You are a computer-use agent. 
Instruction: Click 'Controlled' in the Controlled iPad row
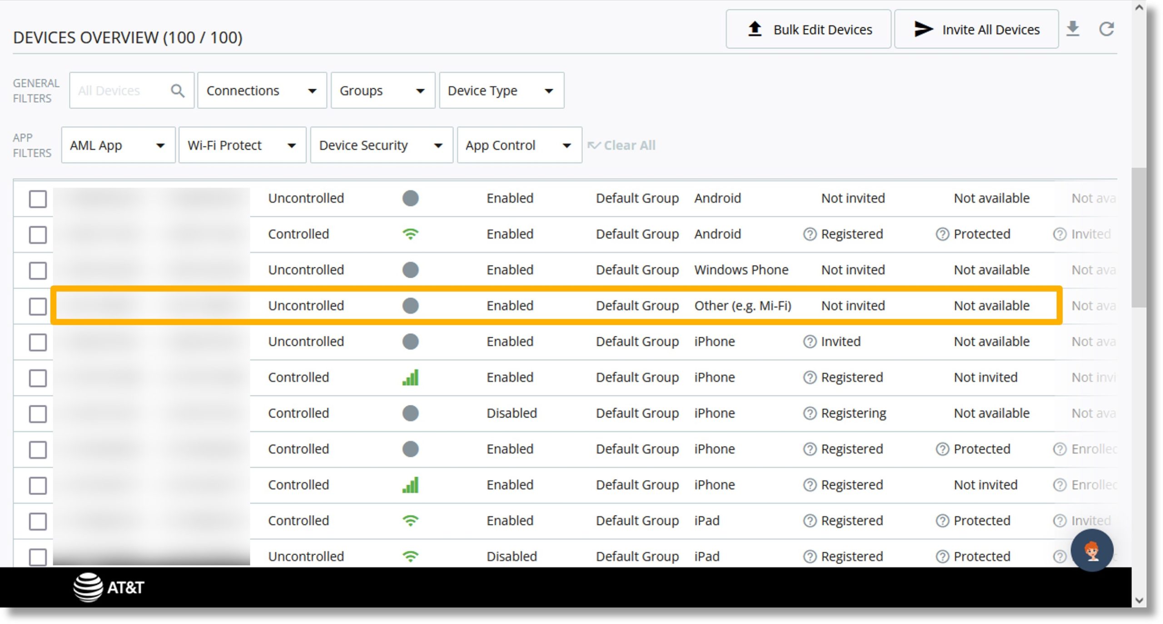[x=298, y=520]
